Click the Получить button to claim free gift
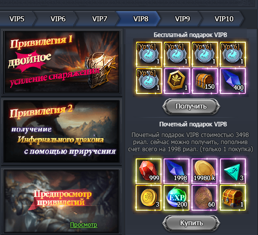This screenshot has height=235, width=258. (191, 107)
